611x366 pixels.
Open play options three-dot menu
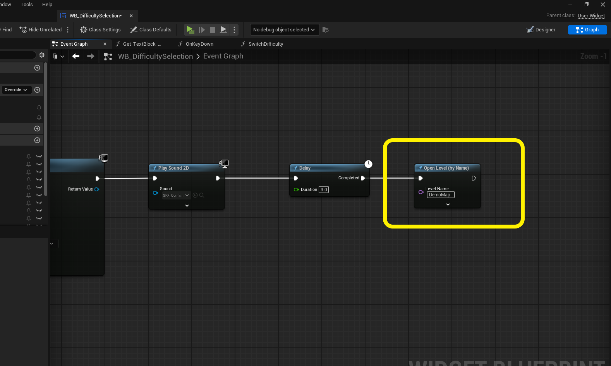click(x=234, y=30)
